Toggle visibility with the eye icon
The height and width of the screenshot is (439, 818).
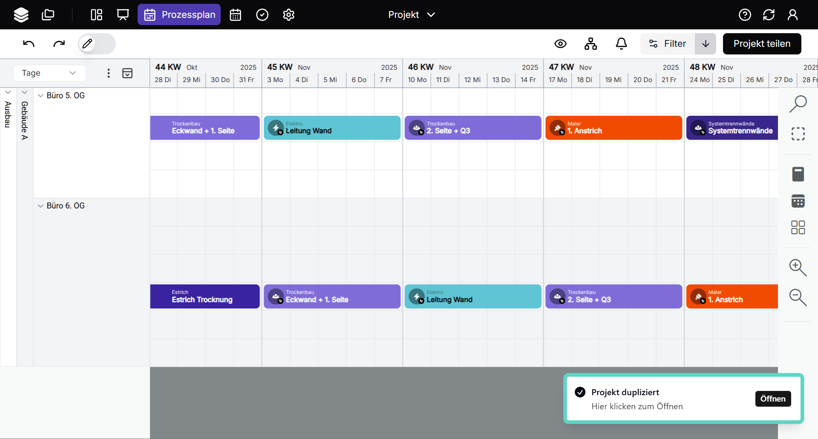click(x=560, y=44)
